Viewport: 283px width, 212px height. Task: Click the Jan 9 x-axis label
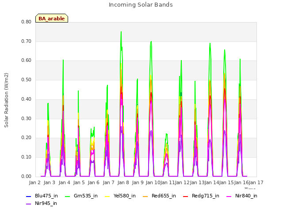pos(138,182)
